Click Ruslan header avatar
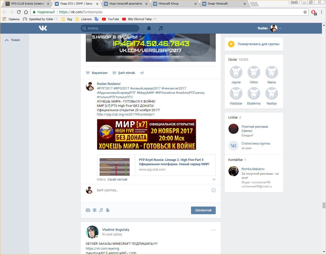 [x=274, y=28]
